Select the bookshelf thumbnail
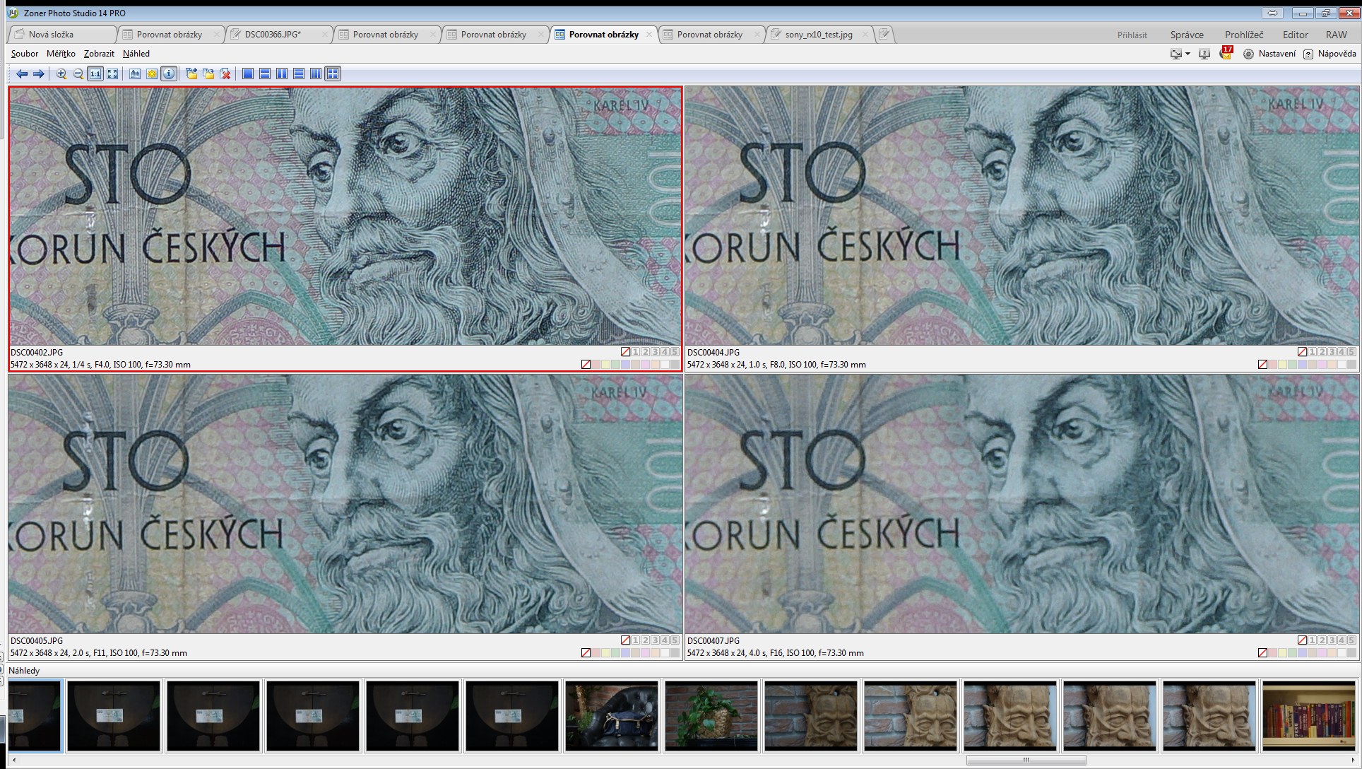This screenshot has height=769, width=1362. [1309, 715]
